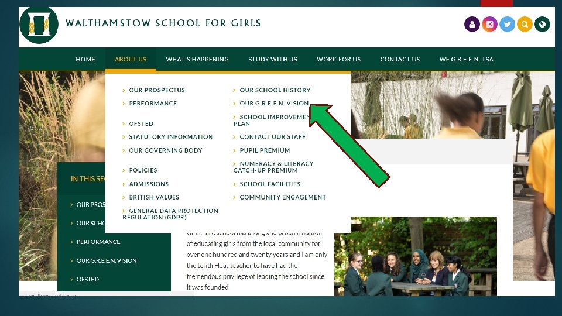The width and height of the screenshot is (562, 316).
Task: Open Numeracy & Literacy Catch-Up Premium link
Action: pos(273,167)
